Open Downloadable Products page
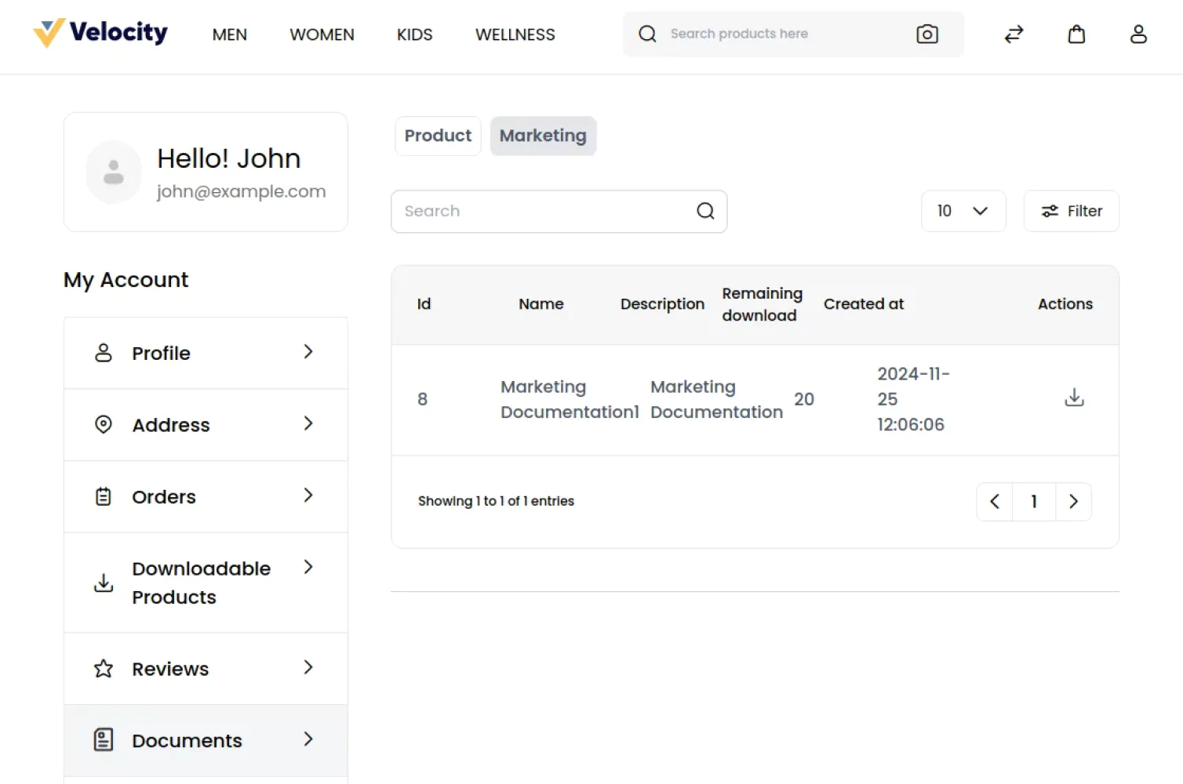The image size is (1183, 784). (206, 583)
